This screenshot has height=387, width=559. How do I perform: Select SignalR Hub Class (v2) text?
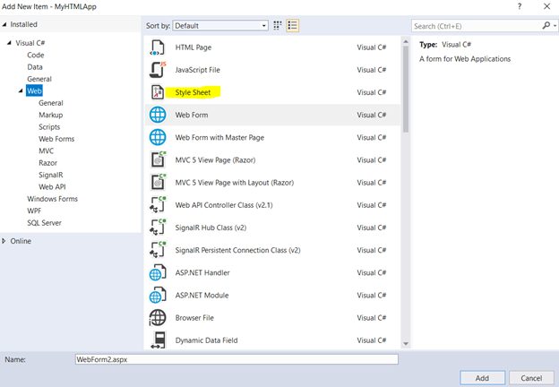click(211, 228)
